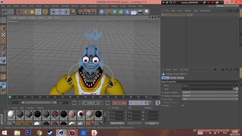Open Edit Render Settings icon
The width and height of the screenshot is (242, 136).
[x=93, y=12]
